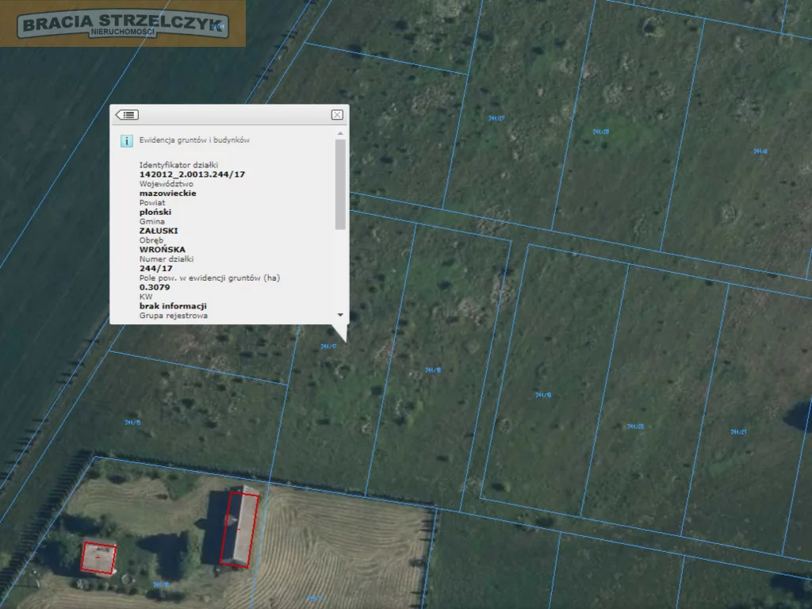This screenshot has width=812, height=609.
Task: Click parcel label 244/15 on map
Action: click(132, 423)
